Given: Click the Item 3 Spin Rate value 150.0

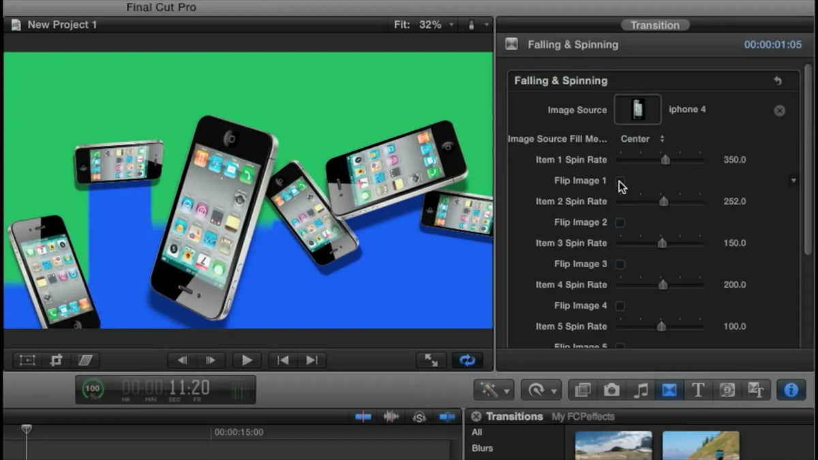Looking at the screenshot, I should click(735, 243).
